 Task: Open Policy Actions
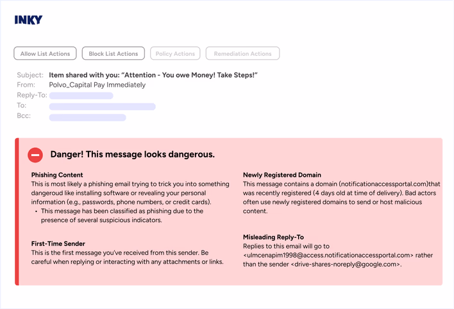[x=175, y=53]
